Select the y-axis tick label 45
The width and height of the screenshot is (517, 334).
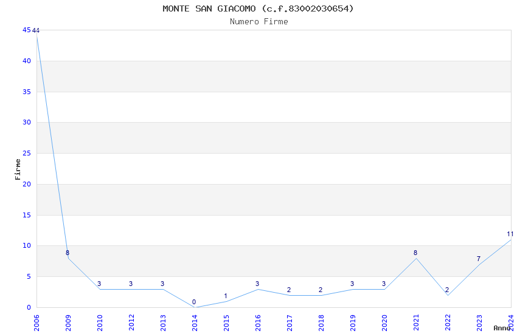click(x=27, y=30)
